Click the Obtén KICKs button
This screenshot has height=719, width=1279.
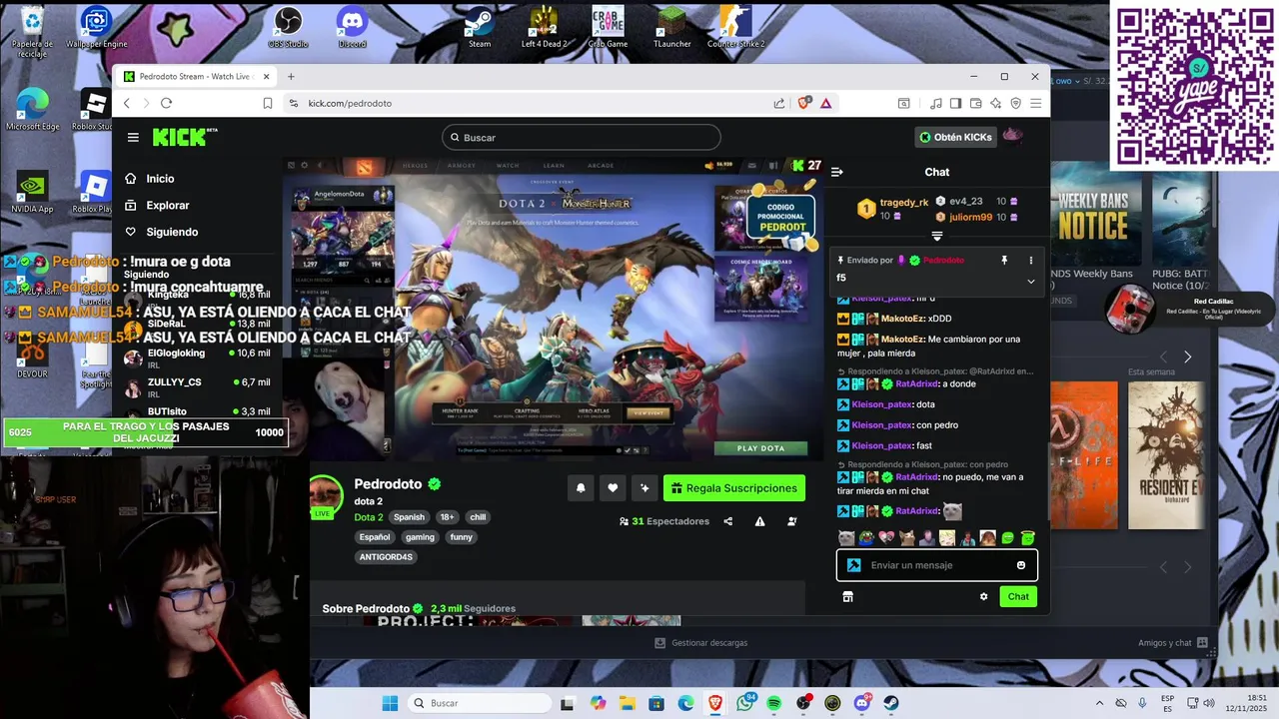click(955, 137)
